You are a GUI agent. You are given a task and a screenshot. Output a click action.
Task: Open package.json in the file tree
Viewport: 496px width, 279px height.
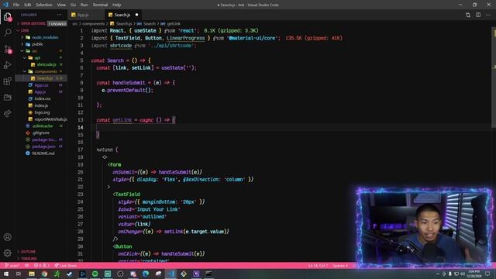(x=43, y=146)
